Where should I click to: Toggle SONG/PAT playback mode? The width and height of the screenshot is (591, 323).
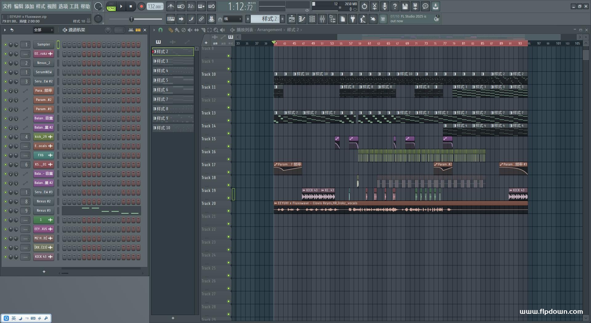coord(111,6)
